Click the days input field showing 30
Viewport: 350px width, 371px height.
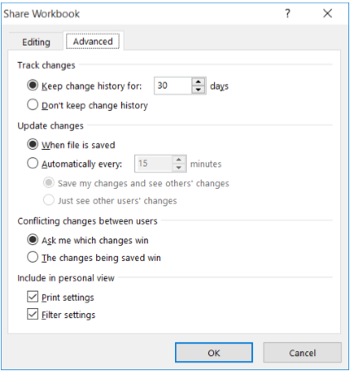173,86
